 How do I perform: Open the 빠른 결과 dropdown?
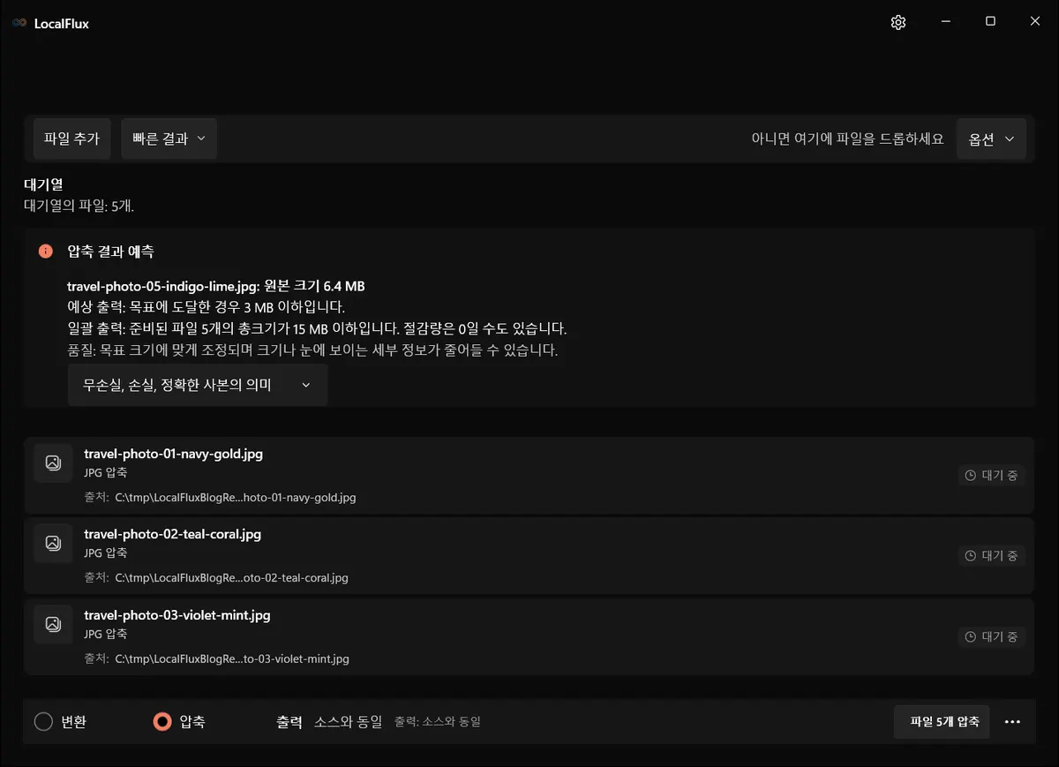[x=169, y=139]
